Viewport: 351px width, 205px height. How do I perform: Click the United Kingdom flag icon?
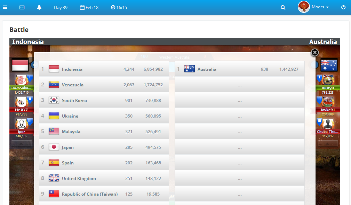pyautogui.click(x=54, y=178)
